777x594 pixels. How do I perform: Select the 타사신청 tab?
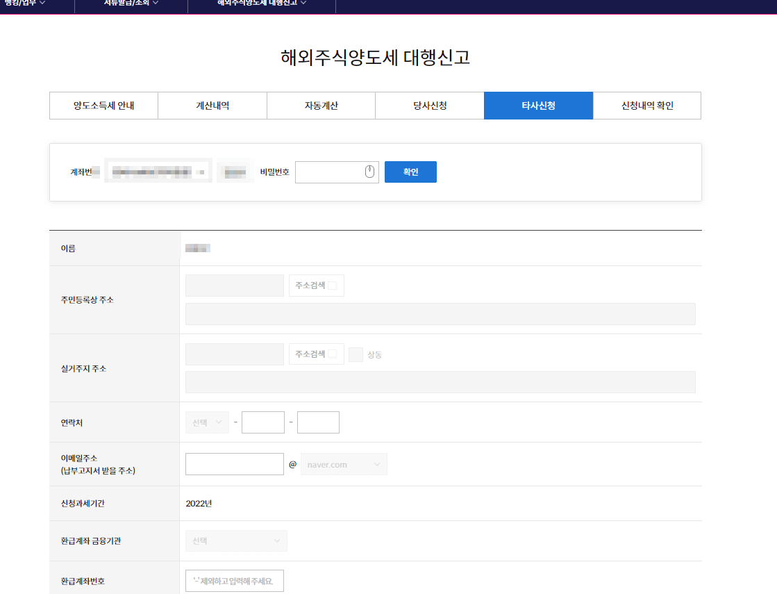pos(538,105)
